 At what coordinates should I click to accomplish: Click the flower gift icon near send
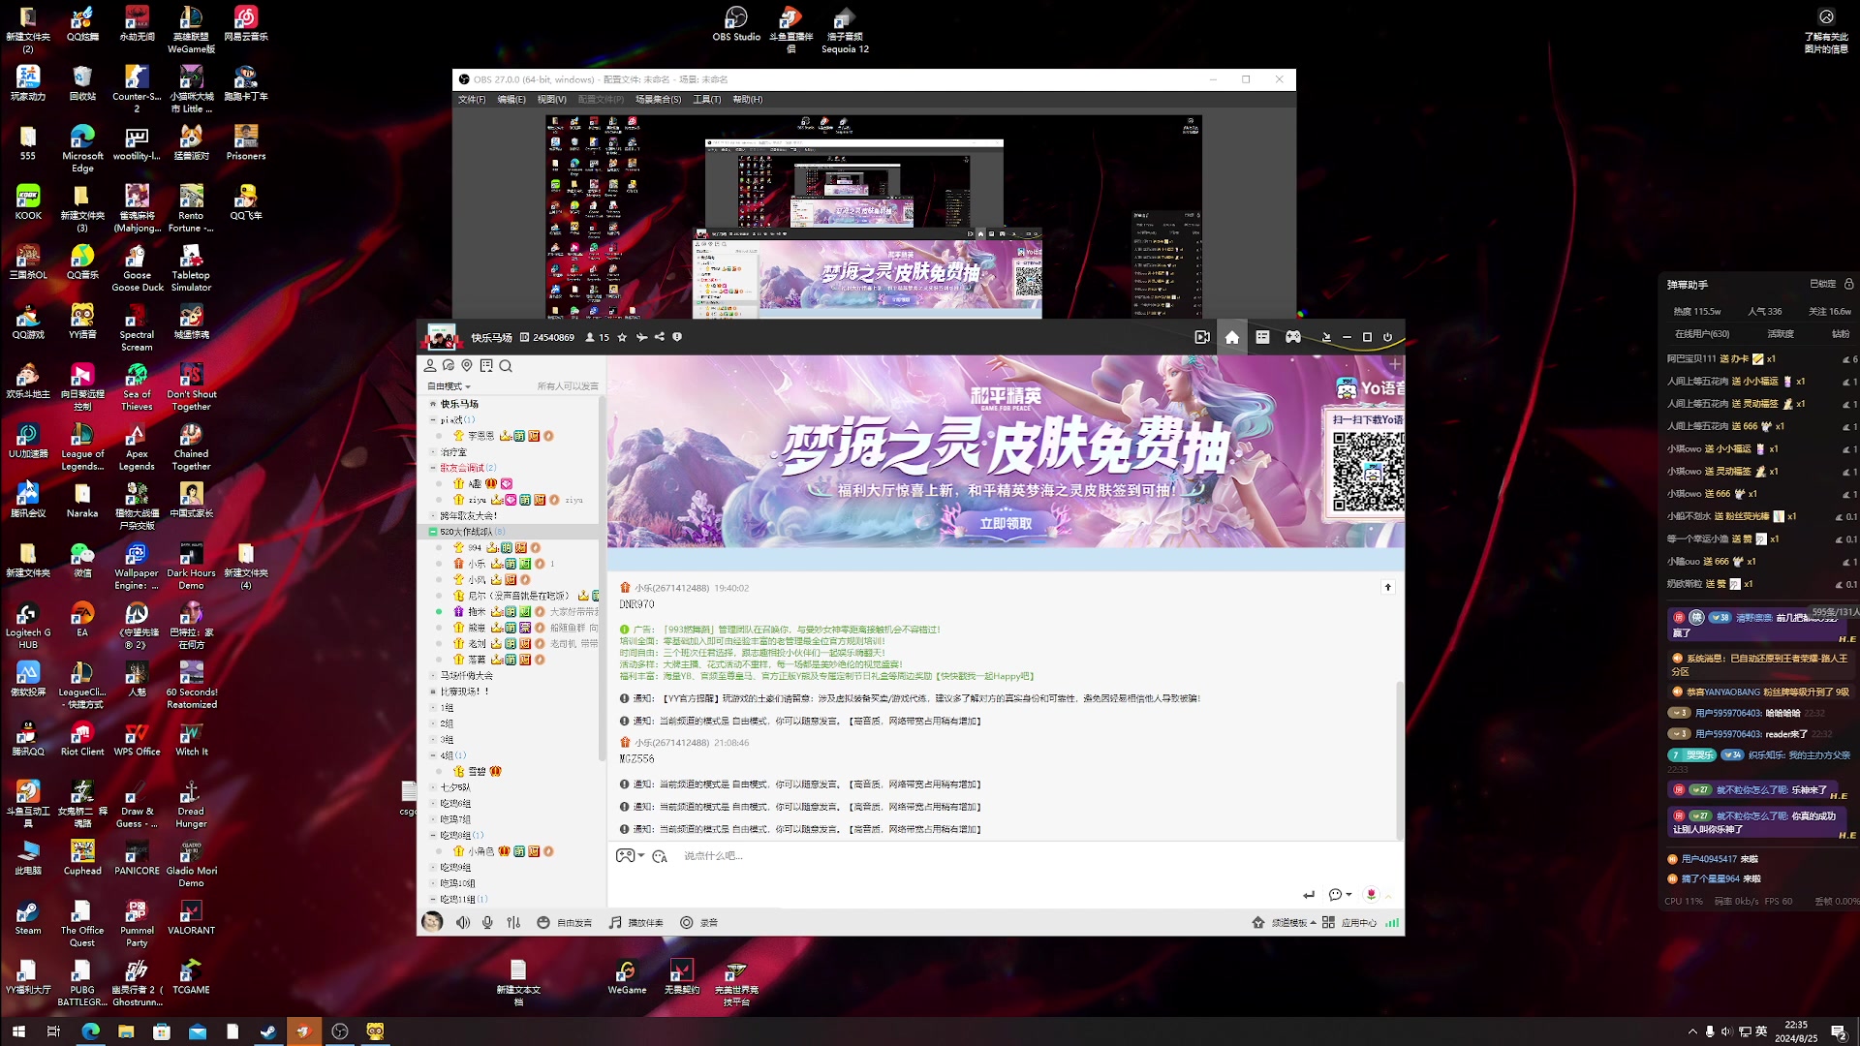pyautogui.click(x=1371, y=894)
